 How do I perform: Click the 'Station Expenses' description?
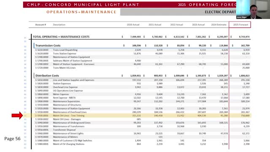(62, 84)
